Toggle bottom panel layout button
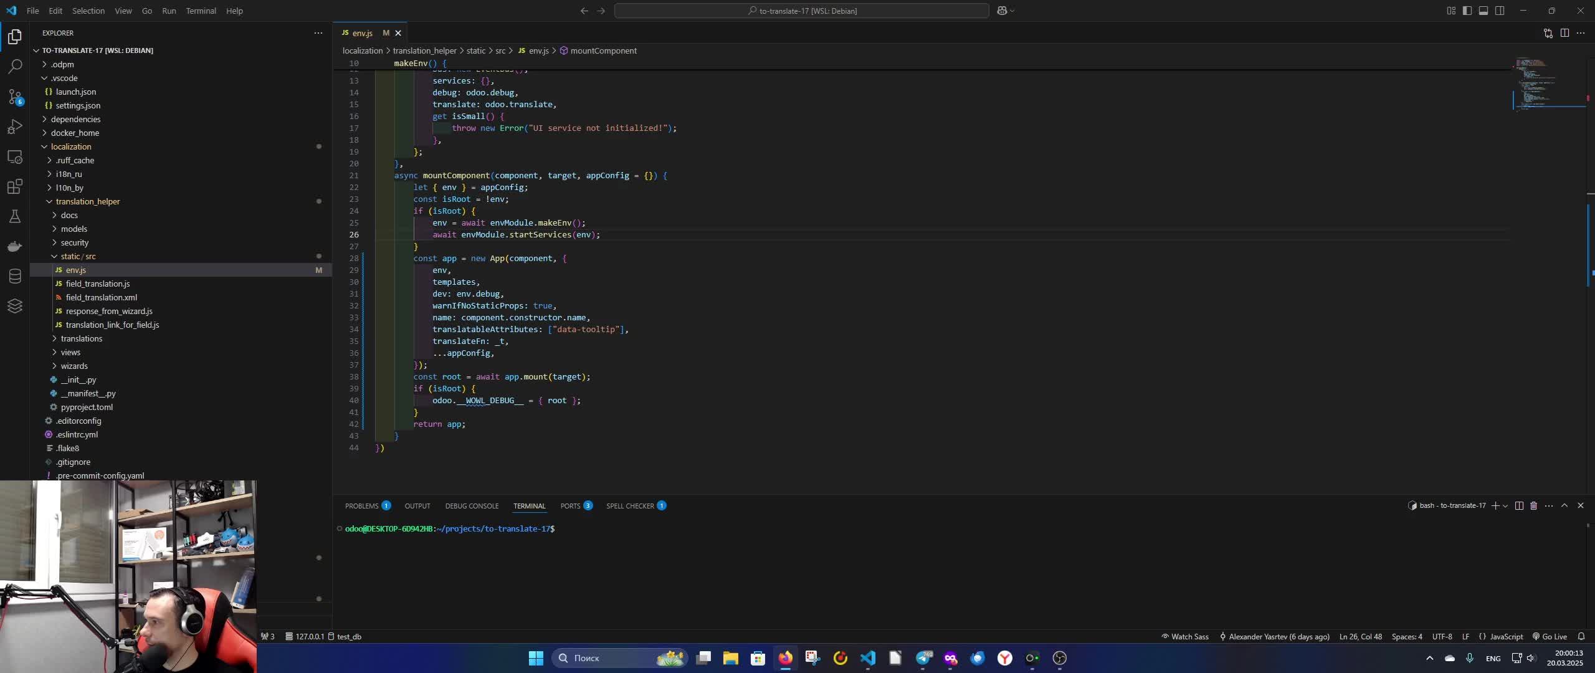Image resolution: width=1595 pixels, height=673 pixels. pyautogui.click(x=1483, y=11)
